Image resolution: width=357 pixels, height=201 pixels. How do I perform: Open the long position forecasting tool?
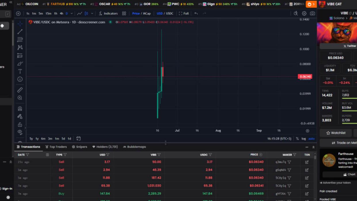(x=20, y=55)
